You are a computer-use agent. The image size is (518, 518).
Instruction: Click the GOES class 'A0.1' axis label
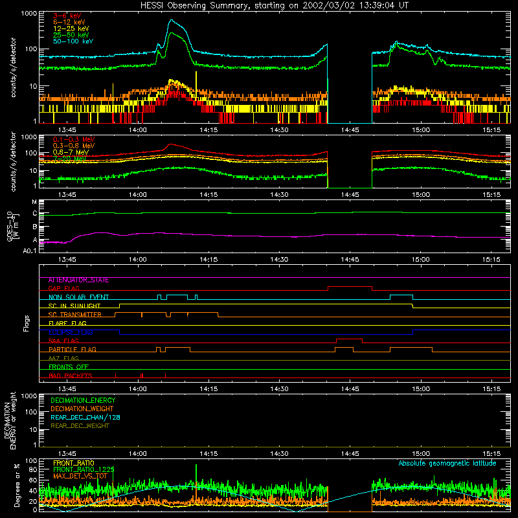coord(30,251)
